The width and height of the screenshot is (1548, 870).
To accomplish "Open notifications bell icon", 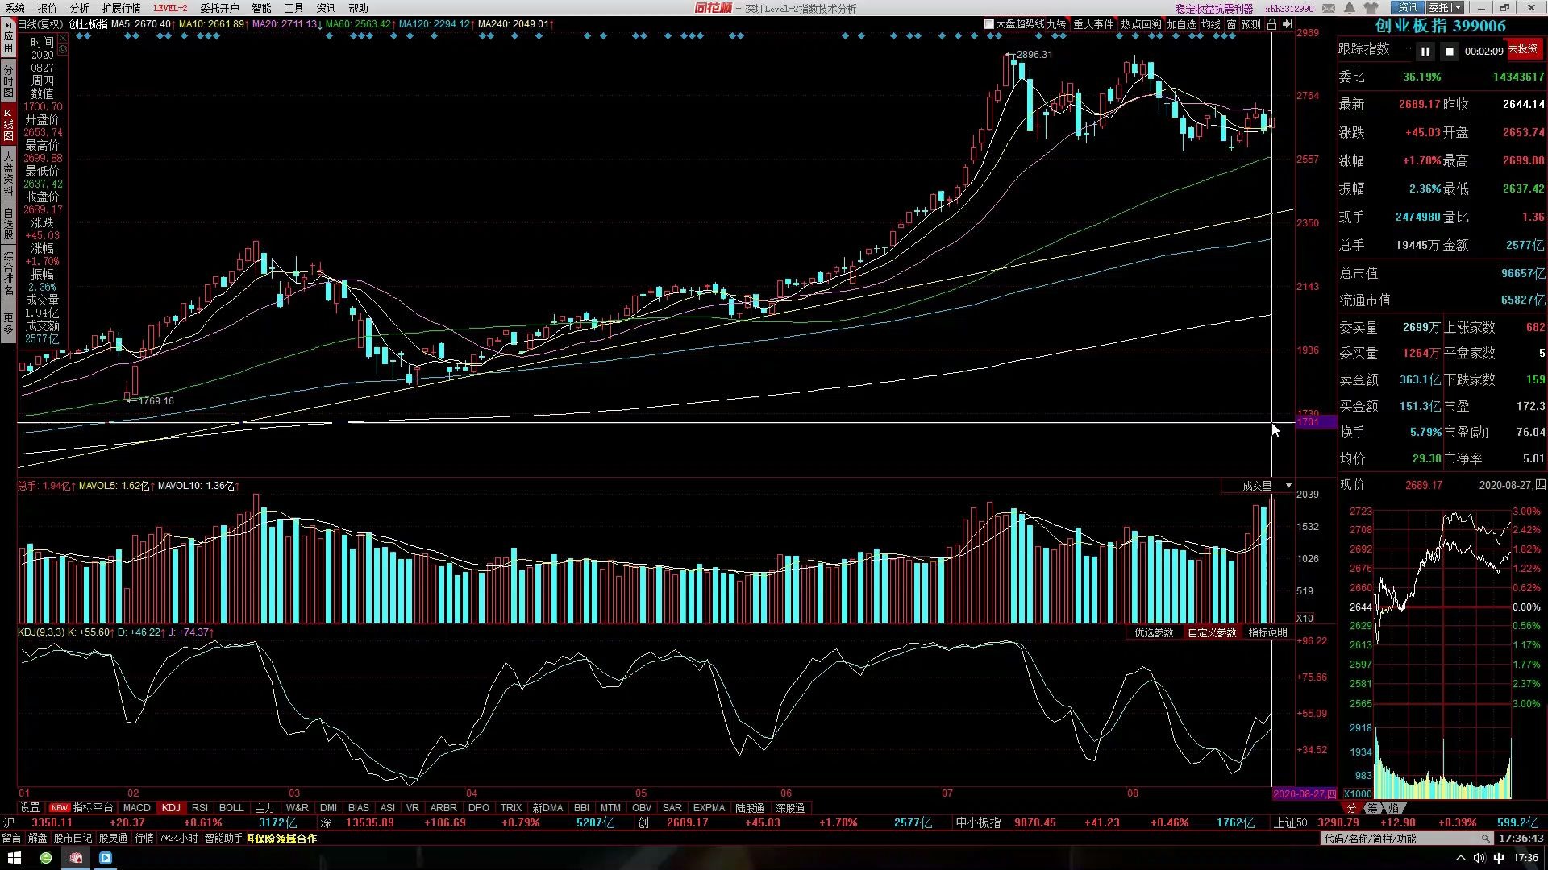I will [1349, 8].
